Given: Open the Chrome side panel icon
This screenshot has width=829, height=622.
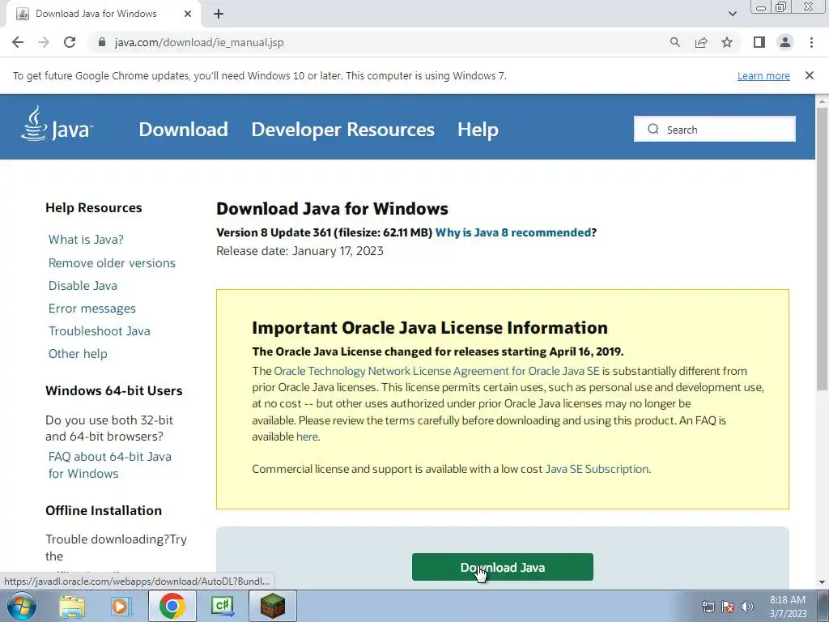Looking at the screenshot, I should pos(759,42).
